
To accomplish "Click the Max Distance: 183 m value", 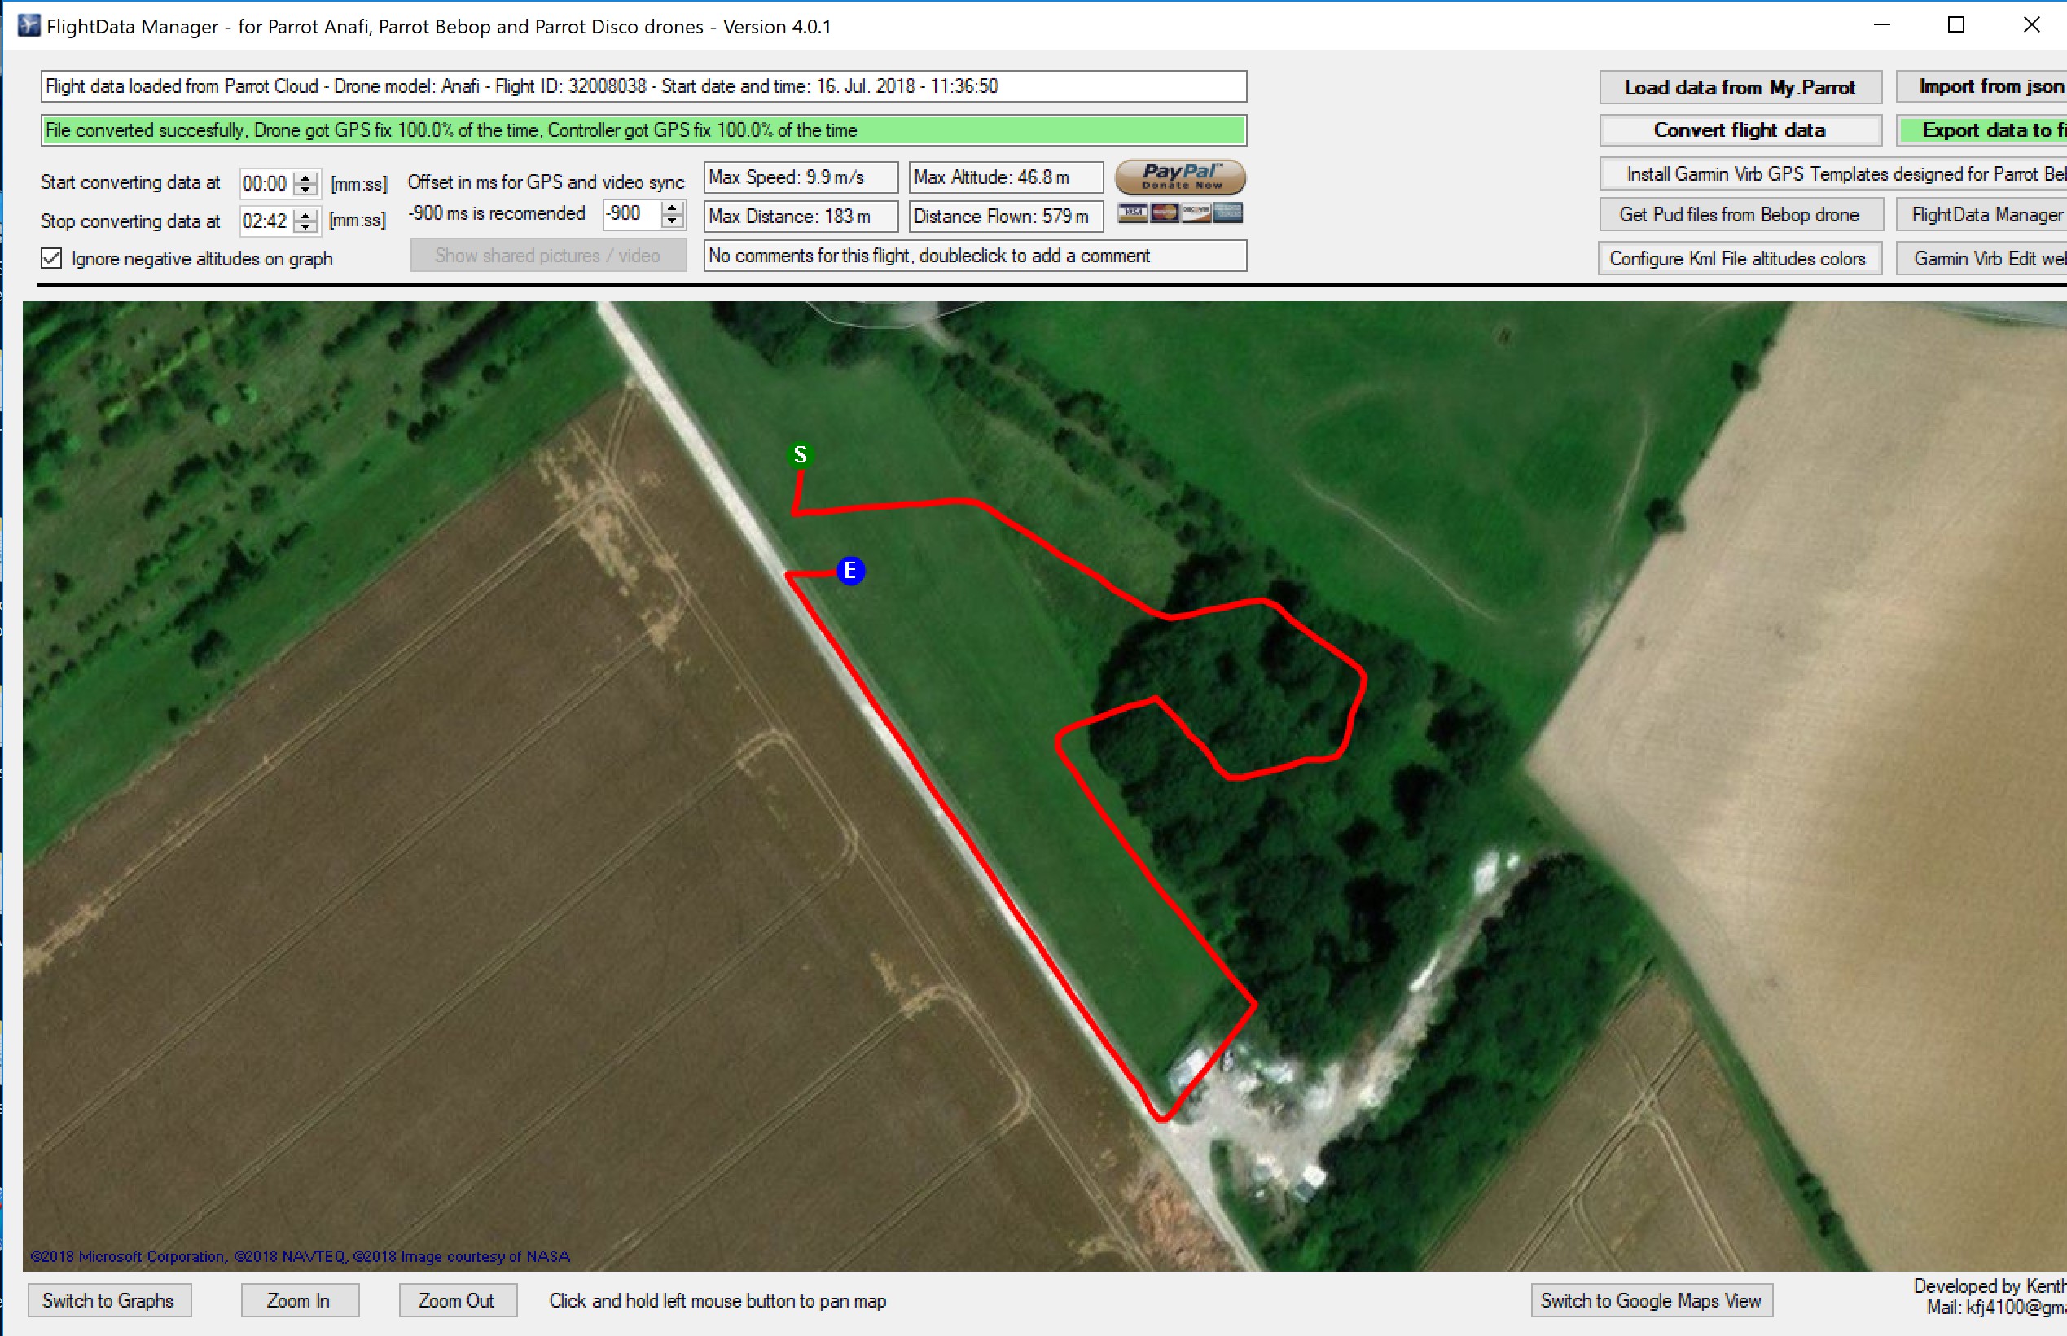I will tap(800, 217).
